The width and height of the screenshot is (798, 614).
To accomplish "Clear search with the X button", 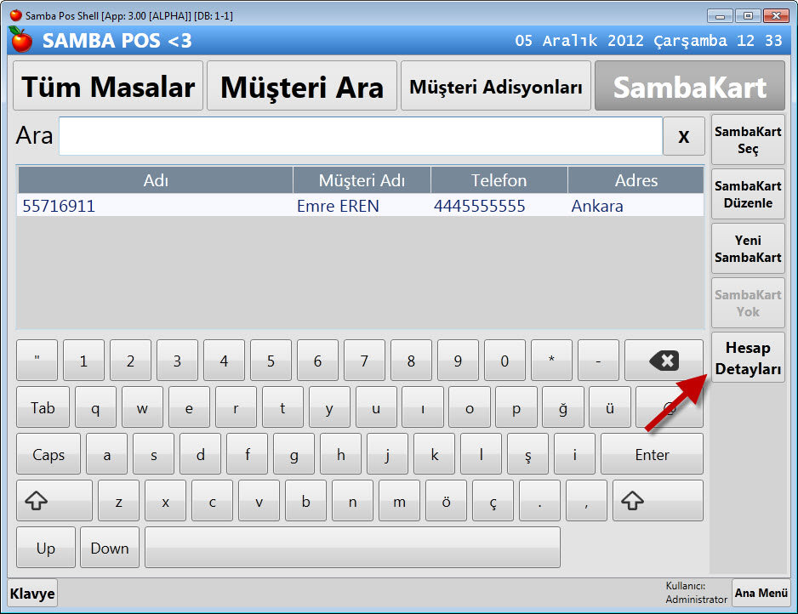I will (683, 136).
